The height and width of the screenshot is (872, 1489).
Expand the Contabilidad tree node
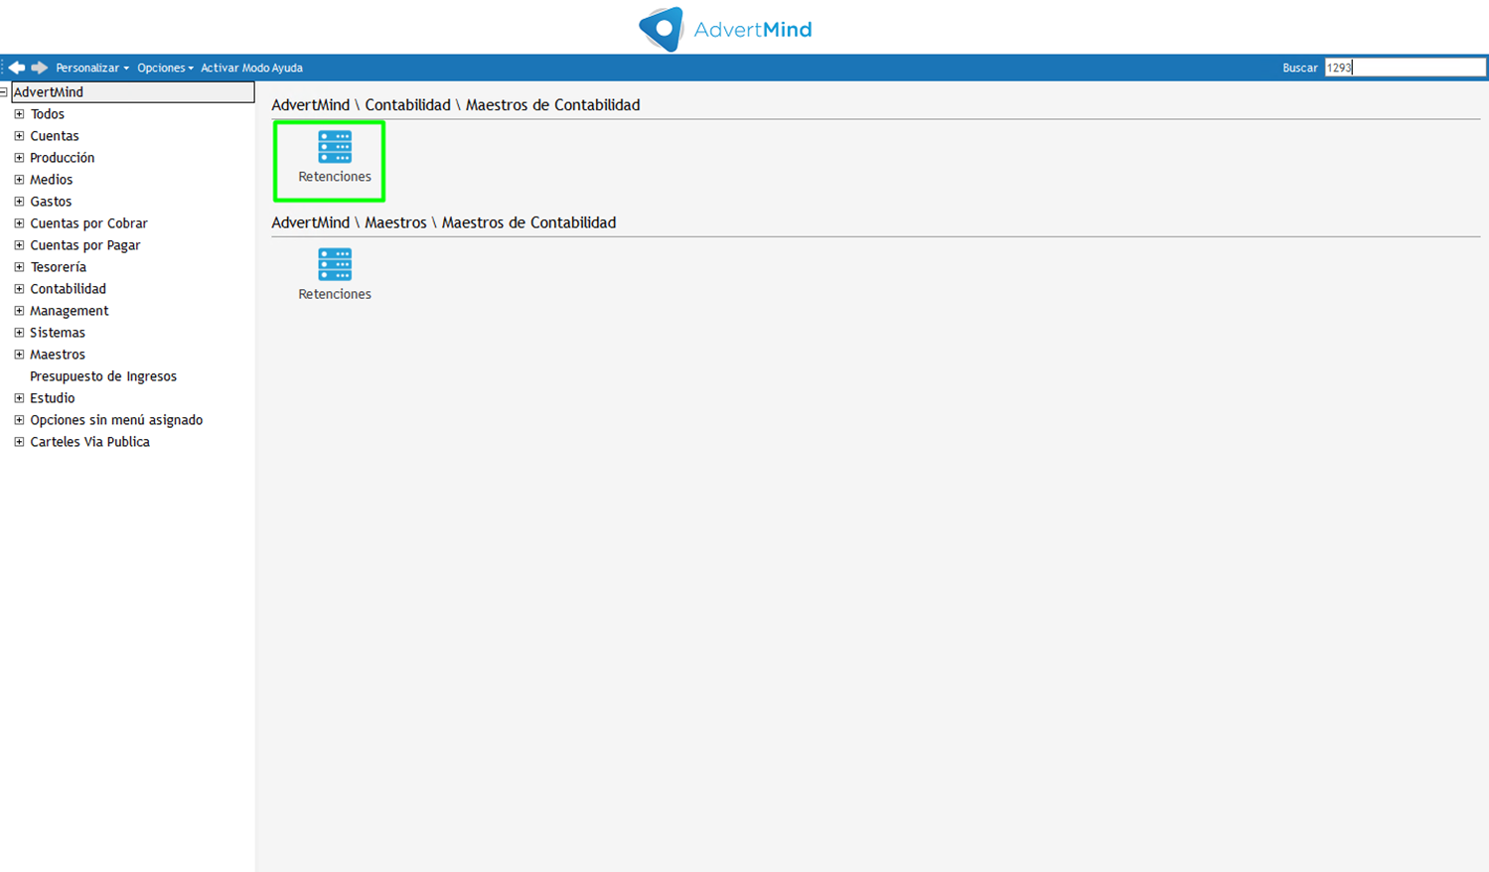coord(19,289)
